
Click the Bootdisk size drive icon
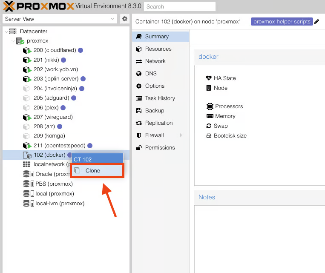click(209, 136)
